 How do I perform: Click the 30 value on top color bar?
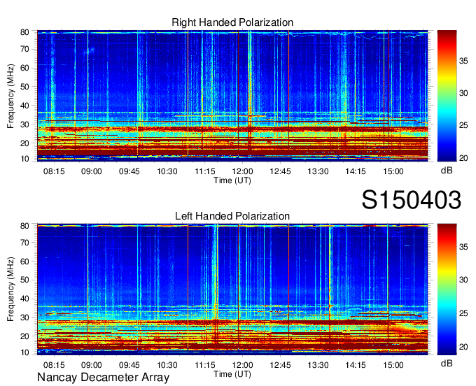(463, 93)
